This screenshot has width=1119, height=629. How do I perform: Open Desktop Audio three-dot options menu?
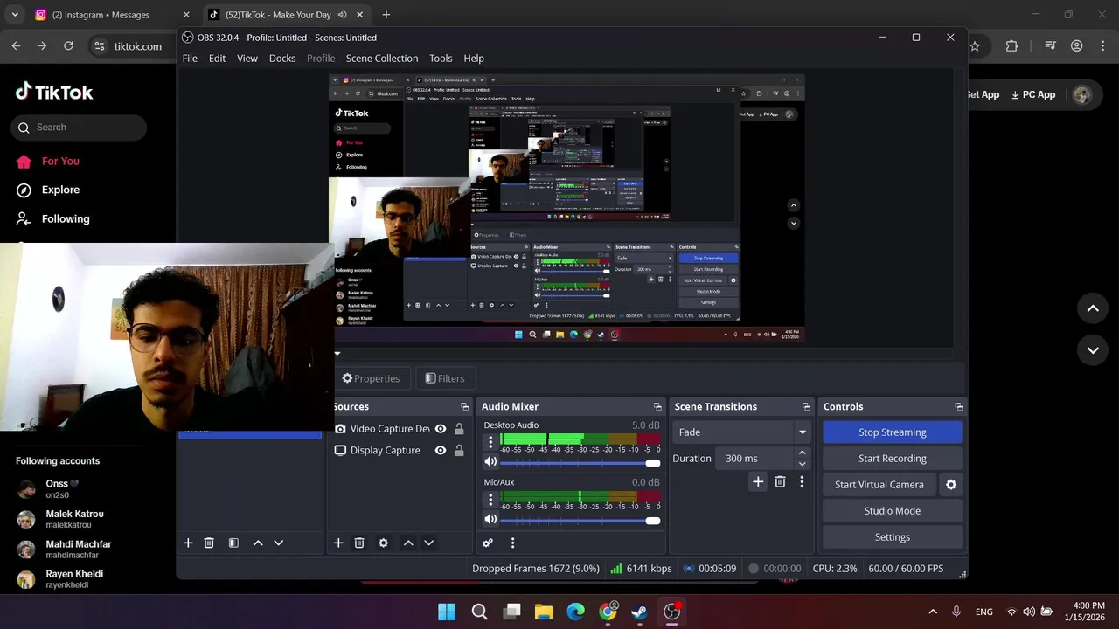[x=490, y=442]
